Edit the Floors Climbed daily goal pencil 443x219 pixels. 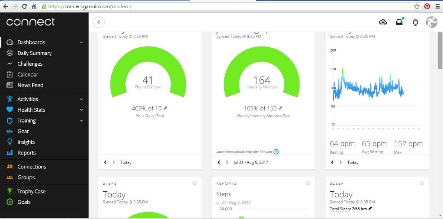(x=166, y=108)
